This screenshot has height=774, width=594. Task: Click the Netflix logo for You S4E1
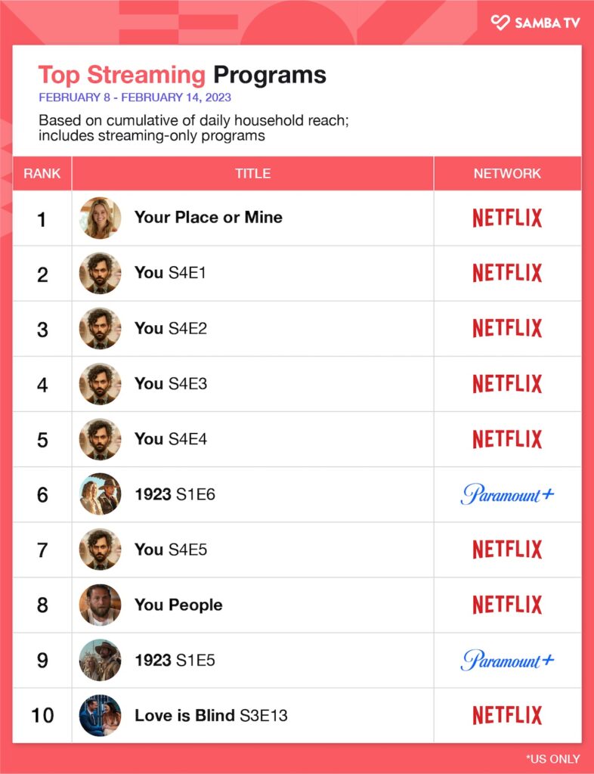point(507,273)
